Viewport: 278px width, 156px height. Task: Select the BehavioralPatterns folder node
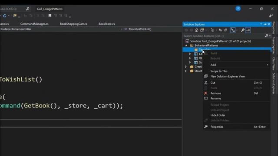[206, 45]
